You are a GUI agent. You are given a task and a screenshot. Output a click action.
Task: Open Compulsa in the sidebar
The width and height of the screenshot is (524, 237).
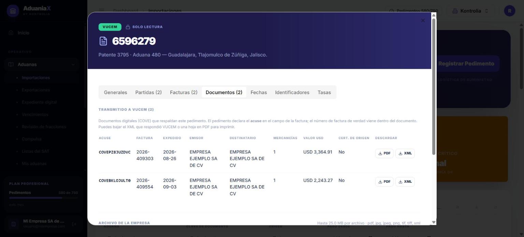tap(31, 139)
